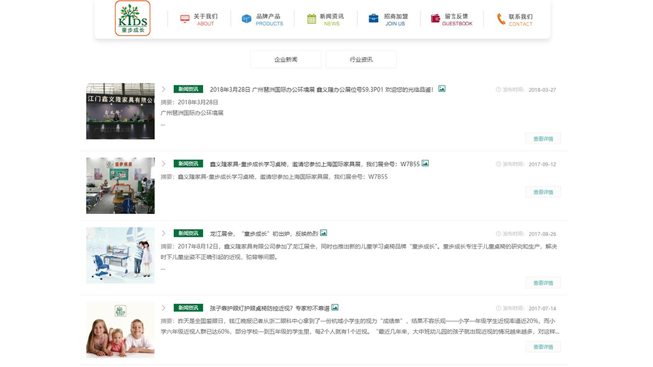Image resolution: width=653 pixels, height=367 pixels.
Task: Expand the chevron beside the first news item
Action: pos(164,89)
